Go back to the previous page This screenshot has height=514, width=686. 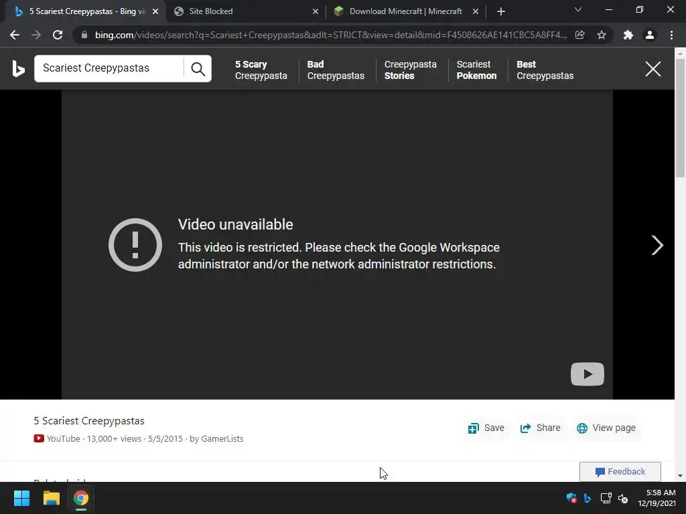pyautogui.click(x=15, y=35)
